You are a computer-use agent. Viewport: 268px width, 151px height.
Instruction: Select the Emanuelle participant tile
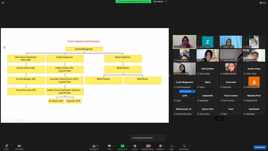click(231, 82)
